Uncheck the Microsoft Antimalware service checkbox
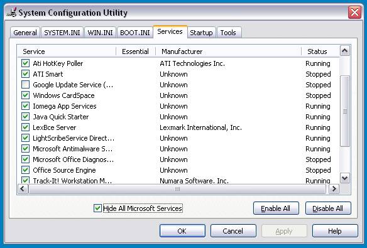Viewport: 367px width, 248px height. (25, 148)
